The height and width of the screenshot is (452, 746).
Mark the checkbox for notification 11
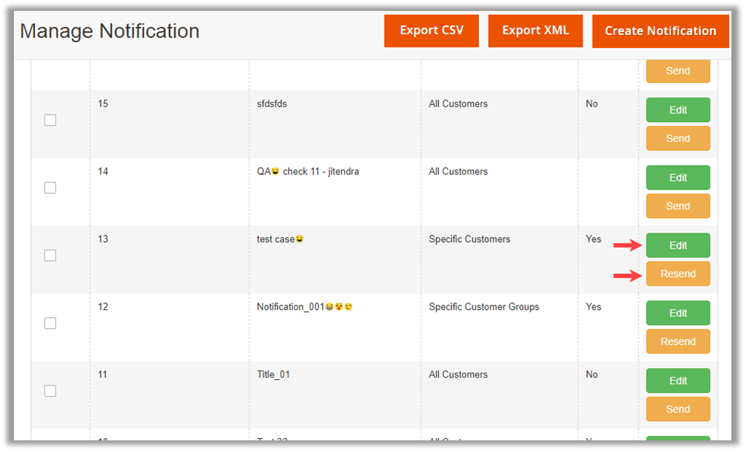(x=50, y=391)
